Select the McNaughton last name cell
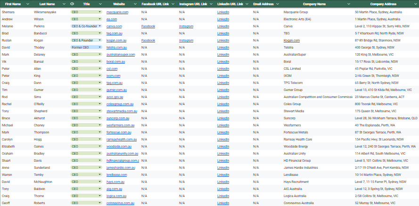This screenshot has height=206, width=419. coord(43,181)
